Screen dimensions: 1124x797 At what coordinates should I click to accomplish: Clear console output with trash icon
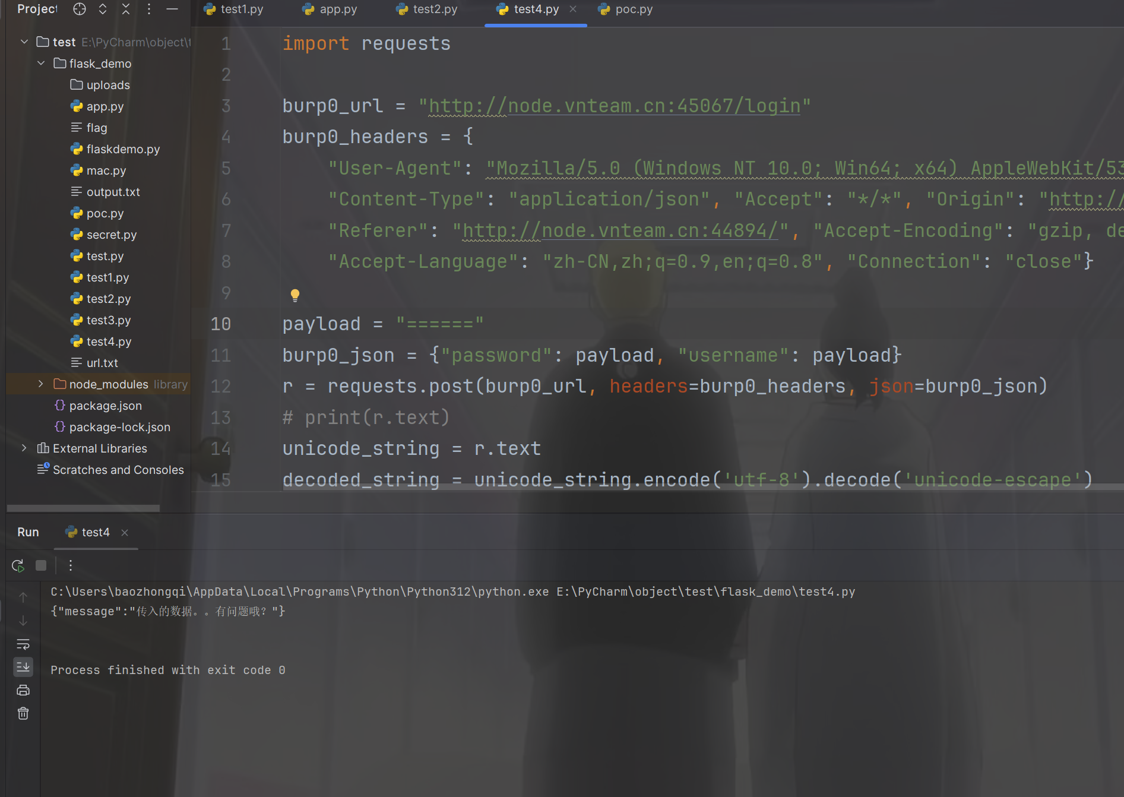[x=23, y=713]
